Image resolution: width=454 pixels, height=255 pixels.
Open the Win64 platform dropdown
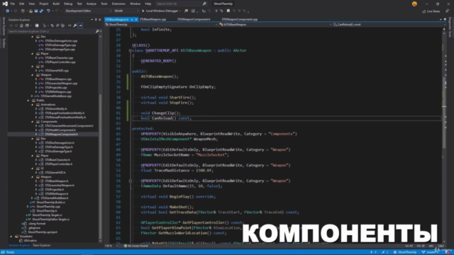coord(126,11)
